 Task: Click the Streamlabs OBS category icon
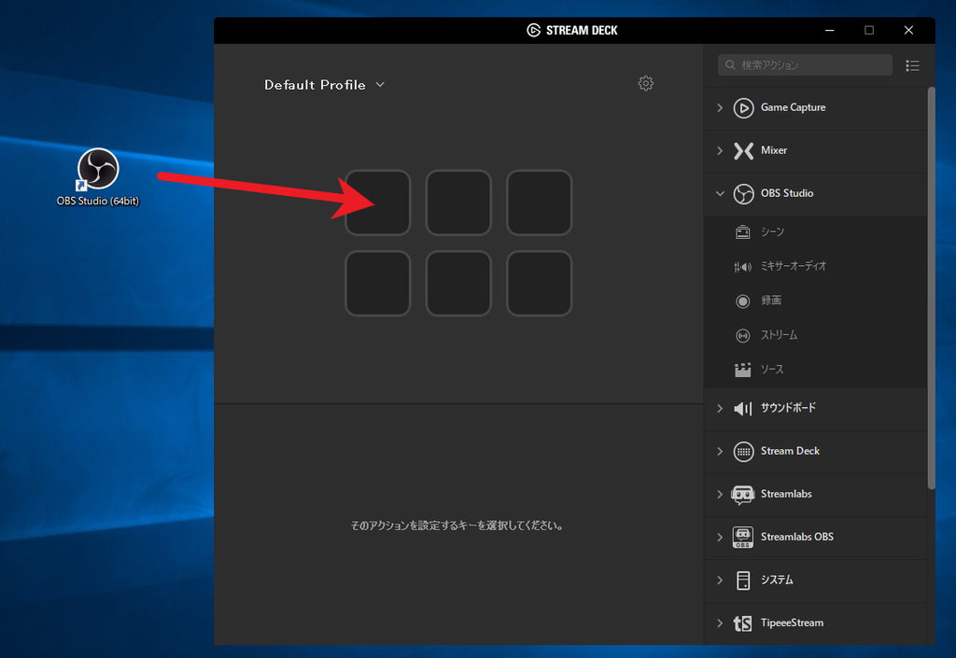(x=743, y=538)
